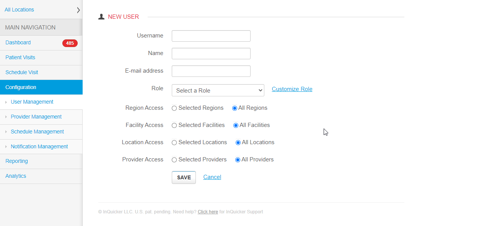Select the Selected Regions radio button
The height and width of the screenshot is (226, 500).
(174, 108)
